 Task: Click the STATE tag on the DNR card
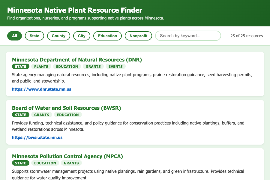21,67
